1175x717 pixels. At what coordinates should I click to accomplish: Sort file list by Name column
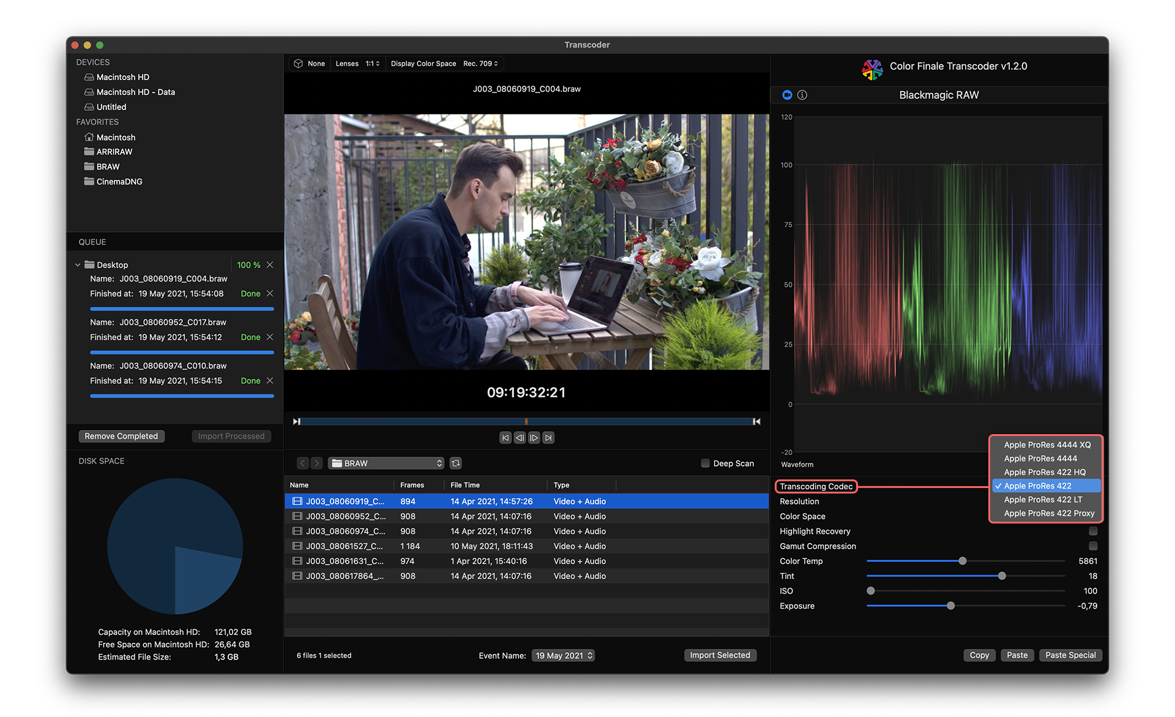coord(340,485)
